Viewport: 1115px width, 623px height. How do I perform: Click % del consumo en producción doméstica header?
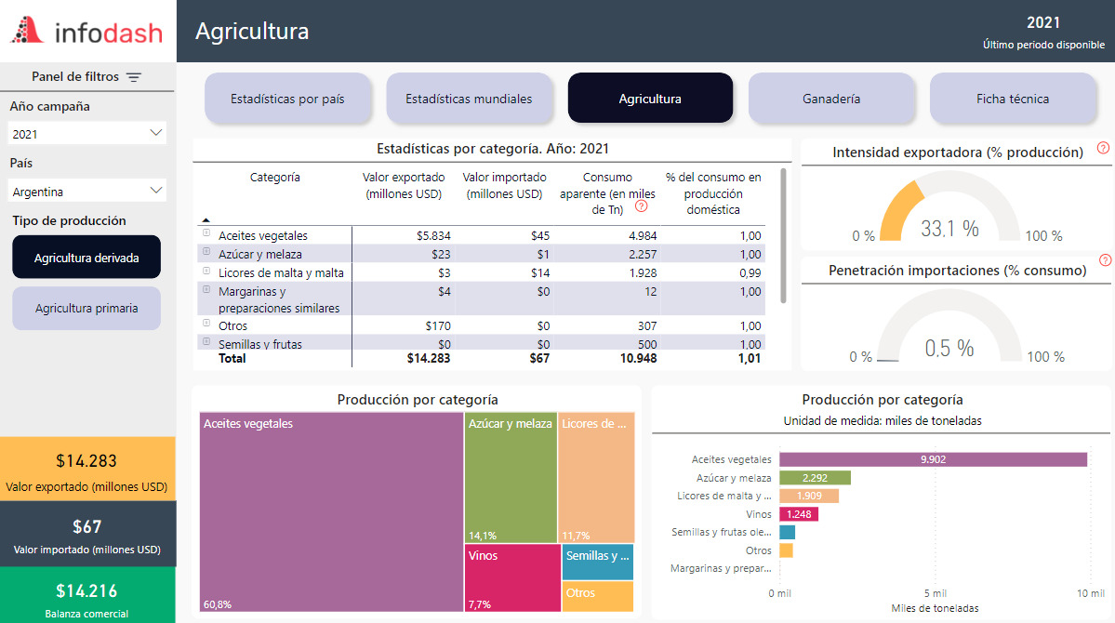(x=713, y=193)
